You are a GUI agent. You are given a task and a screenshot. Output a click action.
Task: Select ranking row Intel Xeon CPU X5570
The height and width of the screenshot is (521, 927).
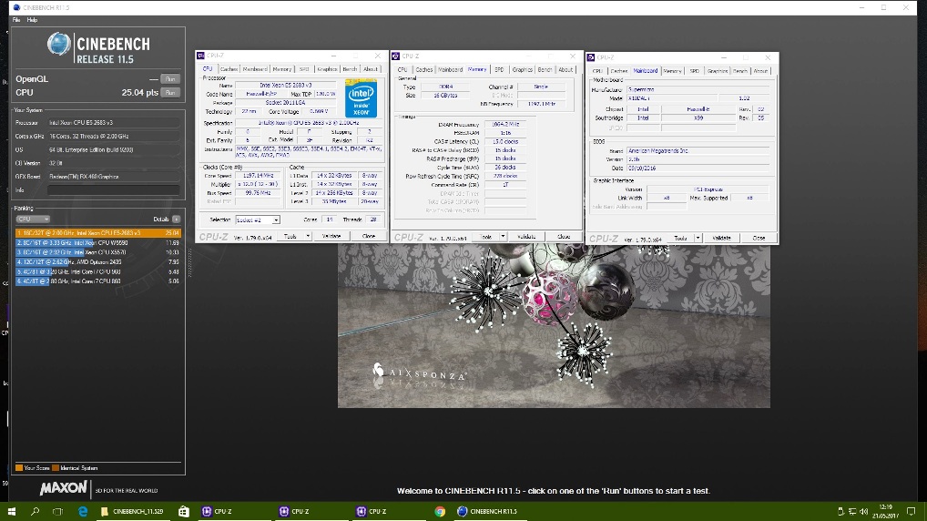[x=98, y=252]
